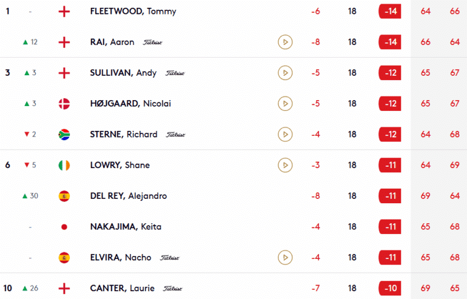Click Nacho Elvira's play icon

coord(283,257)
